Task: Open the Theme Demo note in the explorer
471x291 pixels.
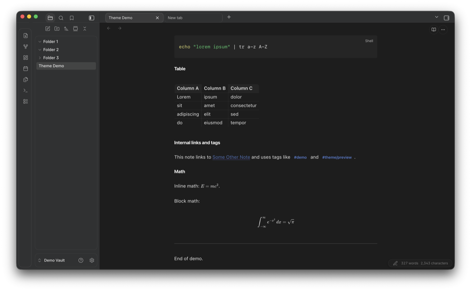Action: click(66, 66)
